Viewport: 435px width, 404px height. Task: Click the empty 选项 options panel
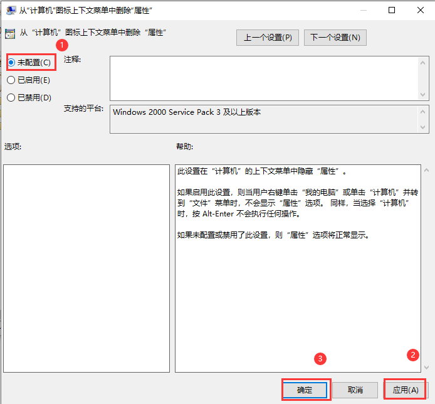pos(86,268)
